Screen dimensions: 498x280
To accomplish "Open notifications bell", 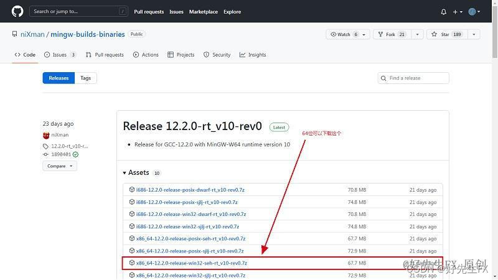I will 444,12.
